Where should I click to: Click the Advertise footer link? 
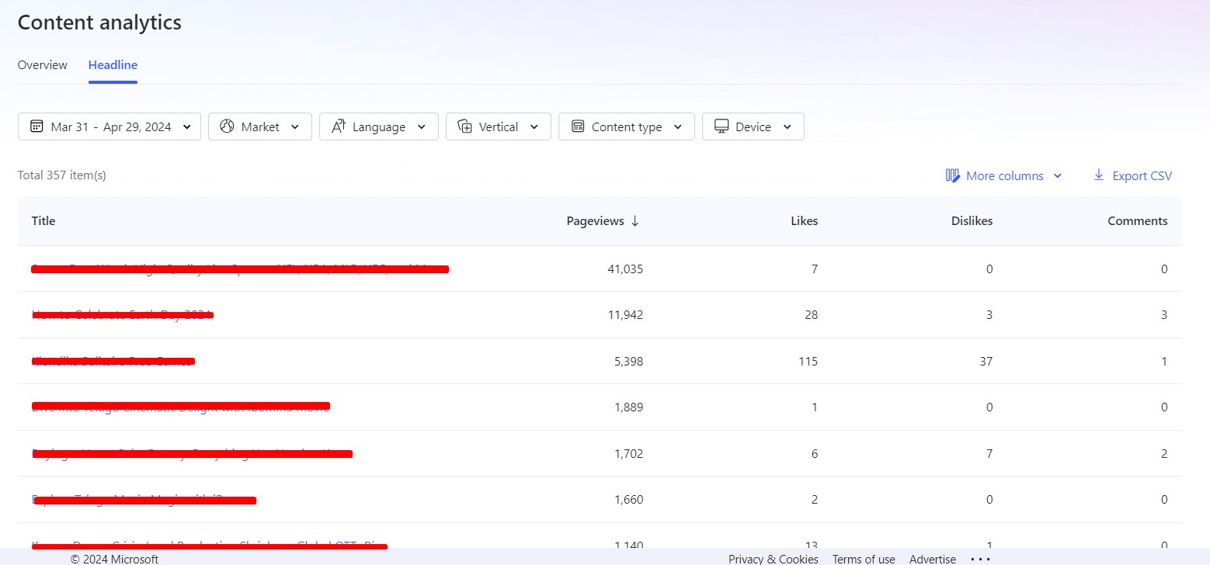click(933, 559)
